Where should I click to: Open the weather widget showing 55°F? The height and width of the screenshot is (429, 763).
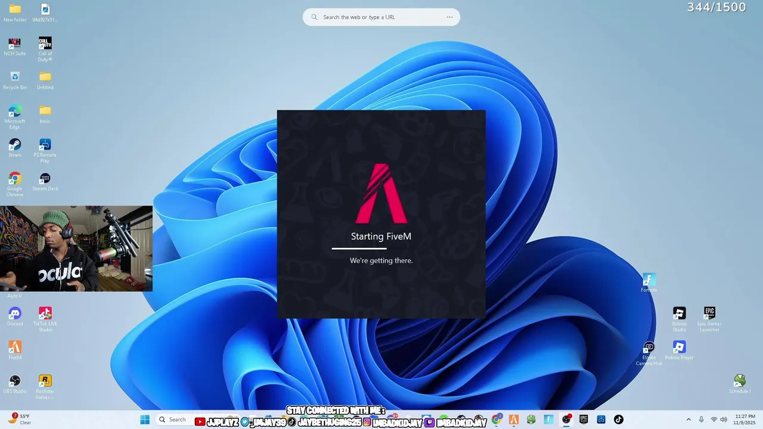pyautogui.click(x=20, y=419)
